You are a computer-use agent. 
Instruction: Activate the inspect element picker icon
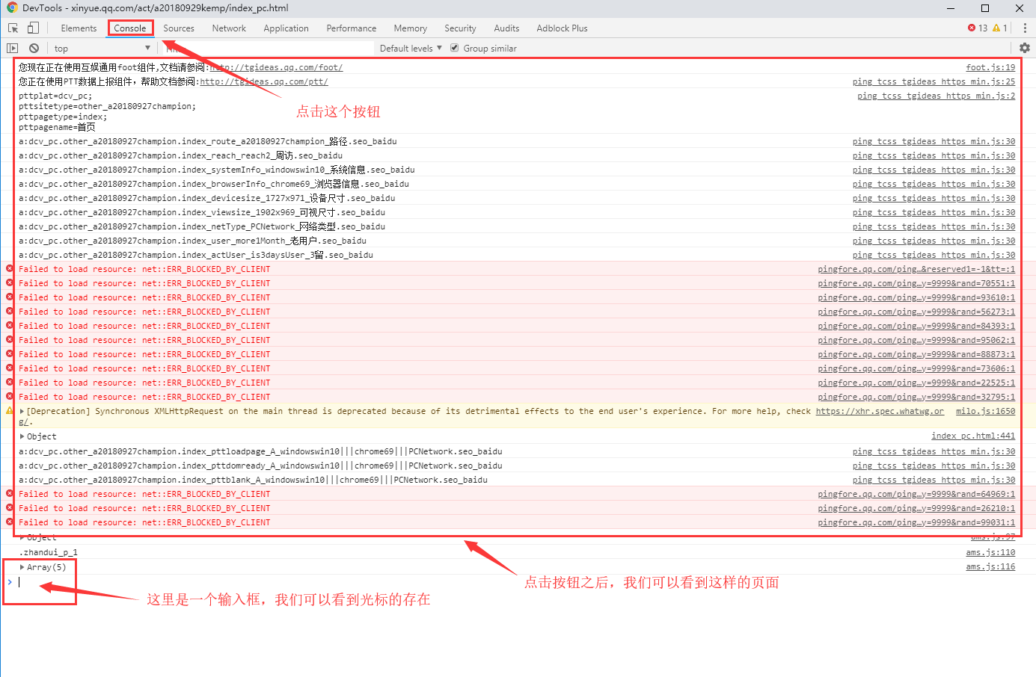(13, 28)
